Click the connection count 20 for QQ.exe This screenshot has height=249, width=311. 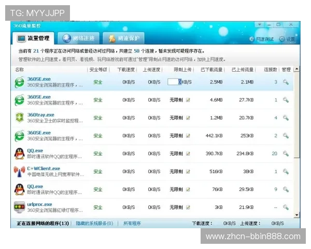(274, 154)
